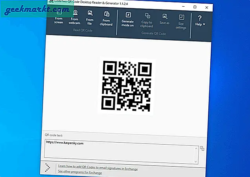Maximize the CodeTwo QR Code window
The height and width of the screenshot is (177, 250).
coord(195,7)
